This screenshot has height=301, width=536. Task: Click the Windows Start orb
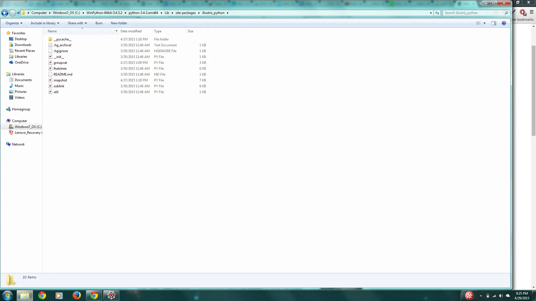pyautogui.click(x=8, y=295)
